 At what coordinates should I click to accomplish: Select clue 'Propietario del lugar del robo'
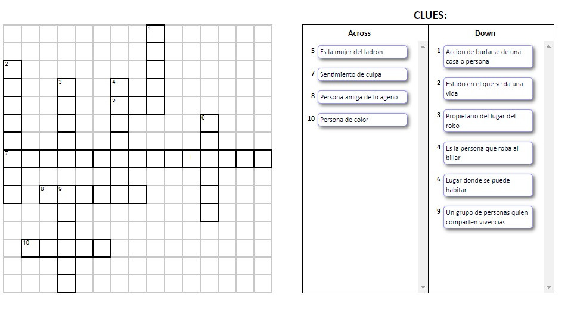(488, 121)
